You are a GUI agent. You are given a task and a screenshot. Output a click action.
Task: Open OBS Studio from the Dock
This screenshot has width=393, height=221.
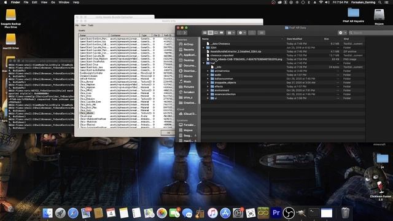point(289,213)
